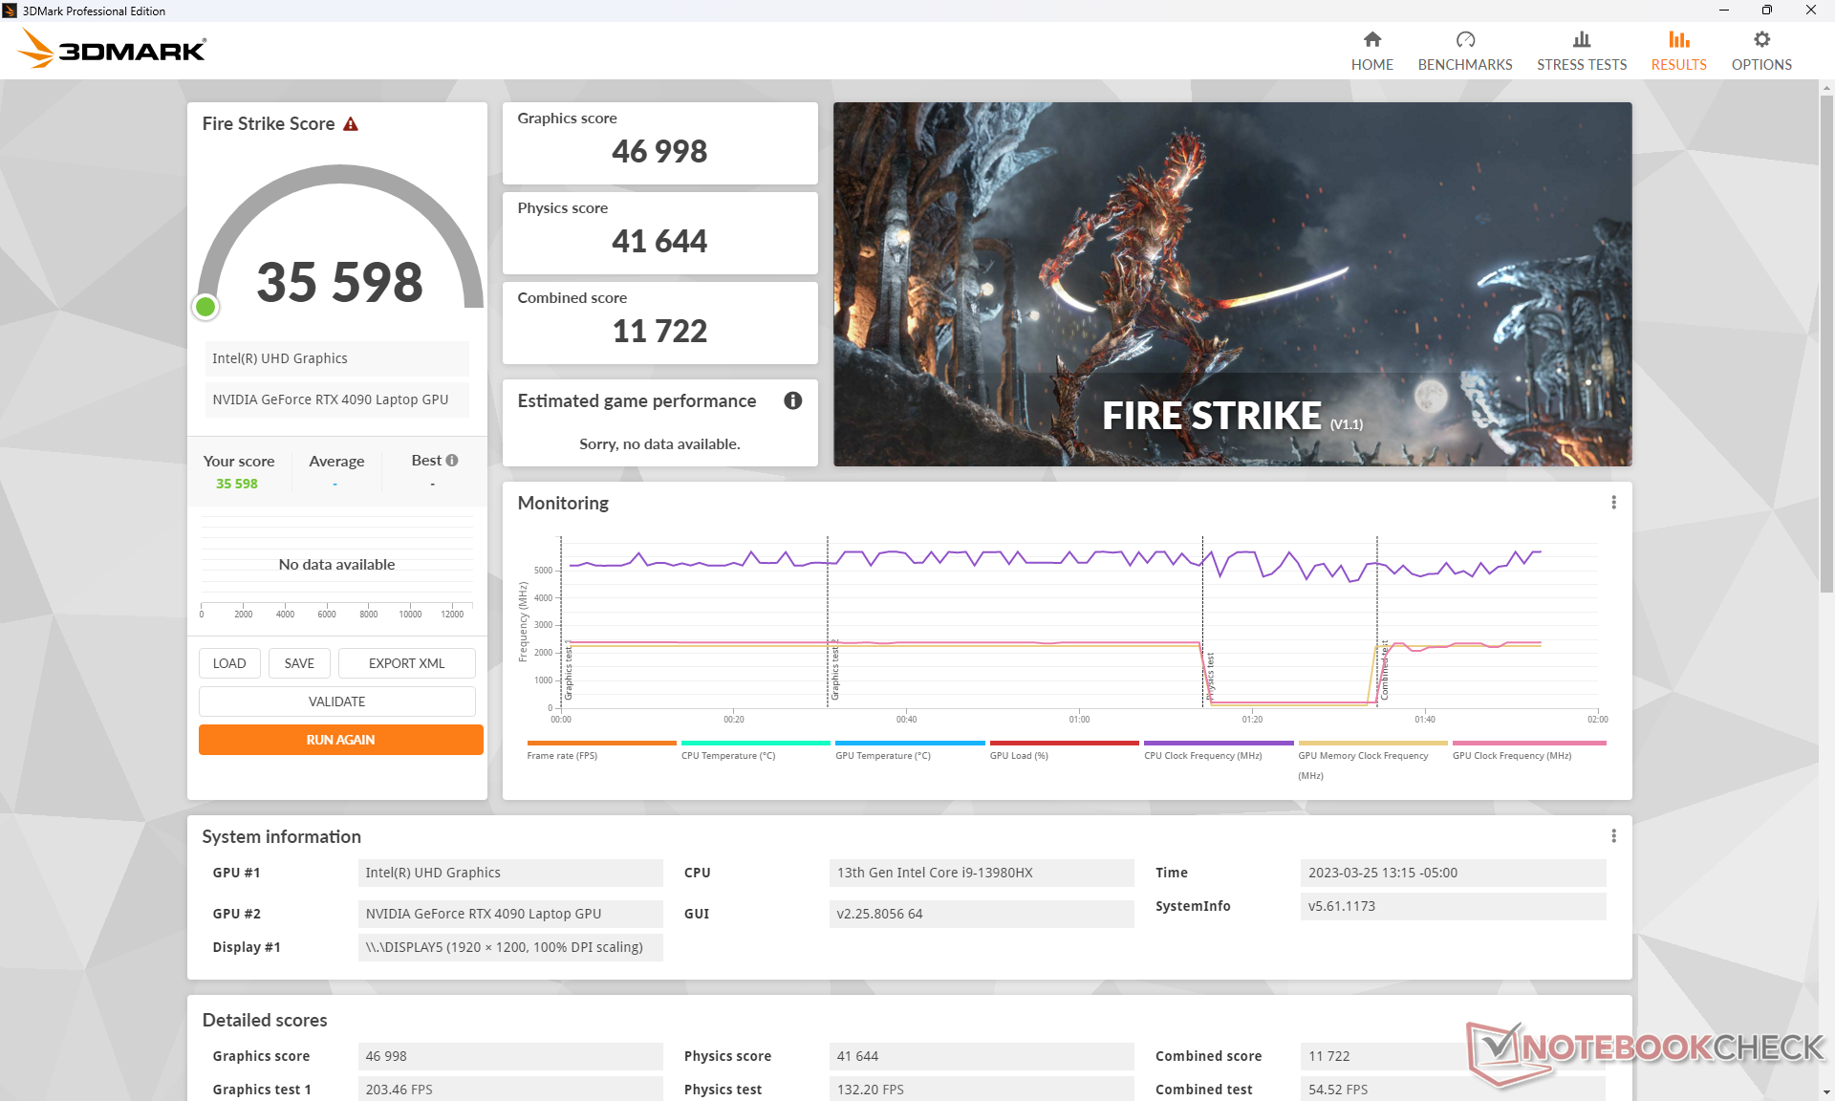
Task: Click the Fire Strike Score warning triangle
Action: [351, 124]
